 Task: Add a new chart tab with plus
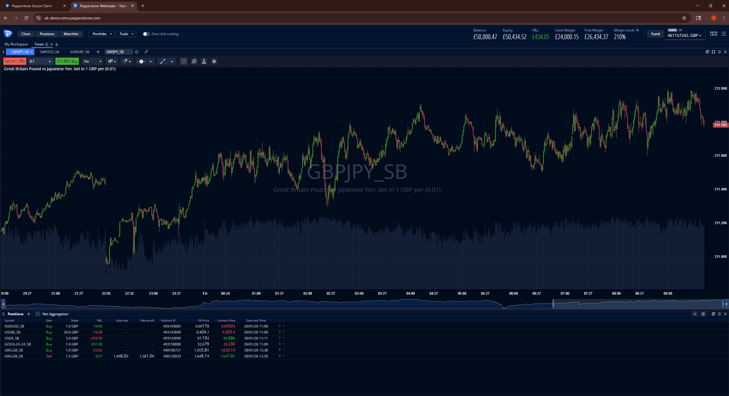(98, 52)
